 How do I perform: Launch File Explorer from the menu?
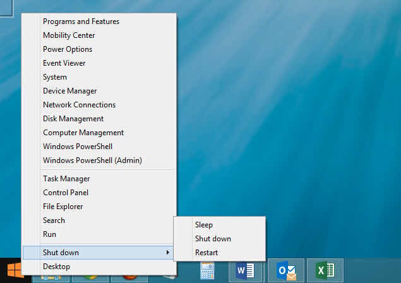pos(99,207)
